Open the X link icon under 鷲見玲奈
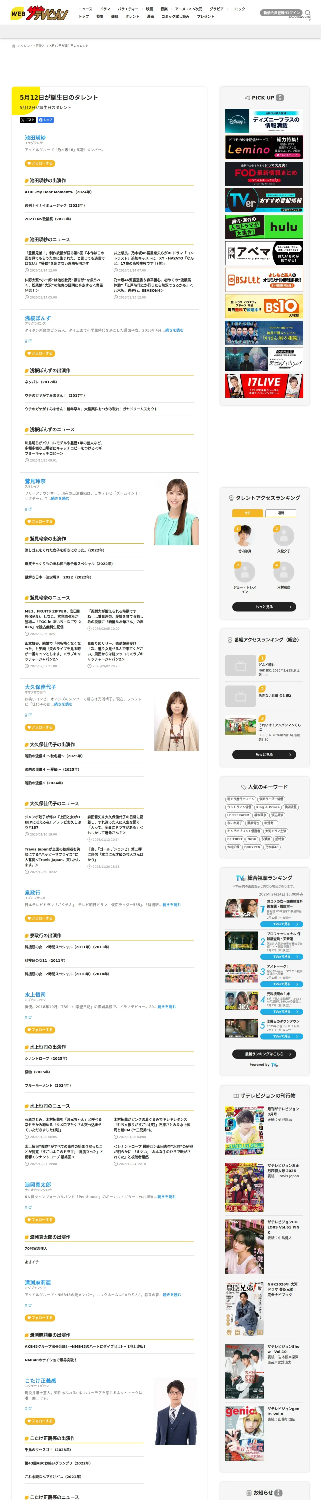 [28, 509]
